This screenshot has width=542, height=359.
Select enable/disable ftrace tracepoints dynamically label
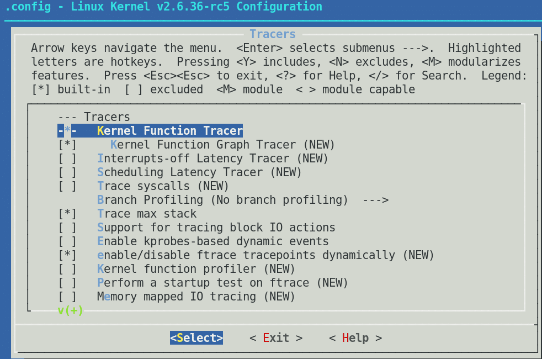(265, 255)
